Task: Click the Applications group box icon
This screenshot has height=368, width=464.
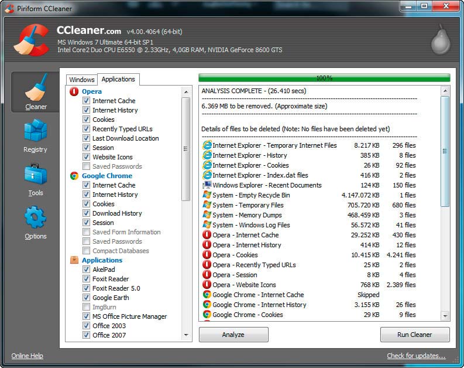Action: 74,260
